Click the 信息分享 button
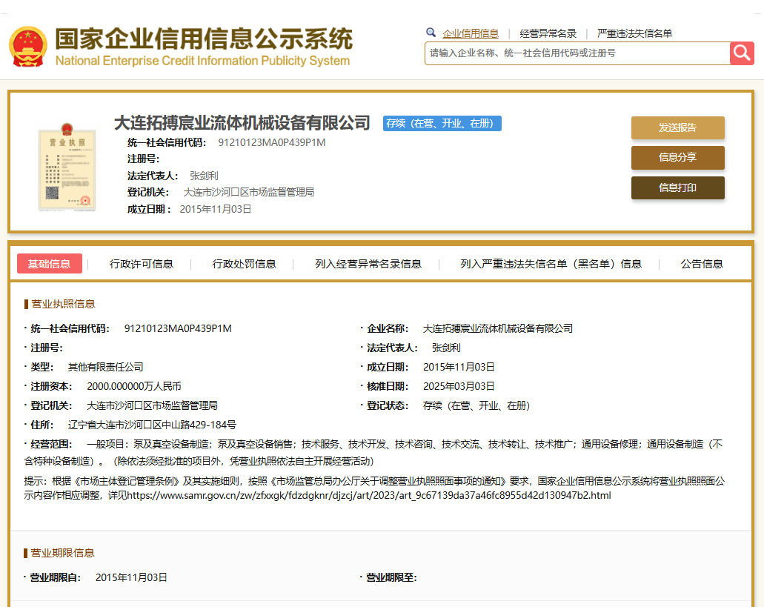This screenshot has width=764, height=607. coord(678,157)
